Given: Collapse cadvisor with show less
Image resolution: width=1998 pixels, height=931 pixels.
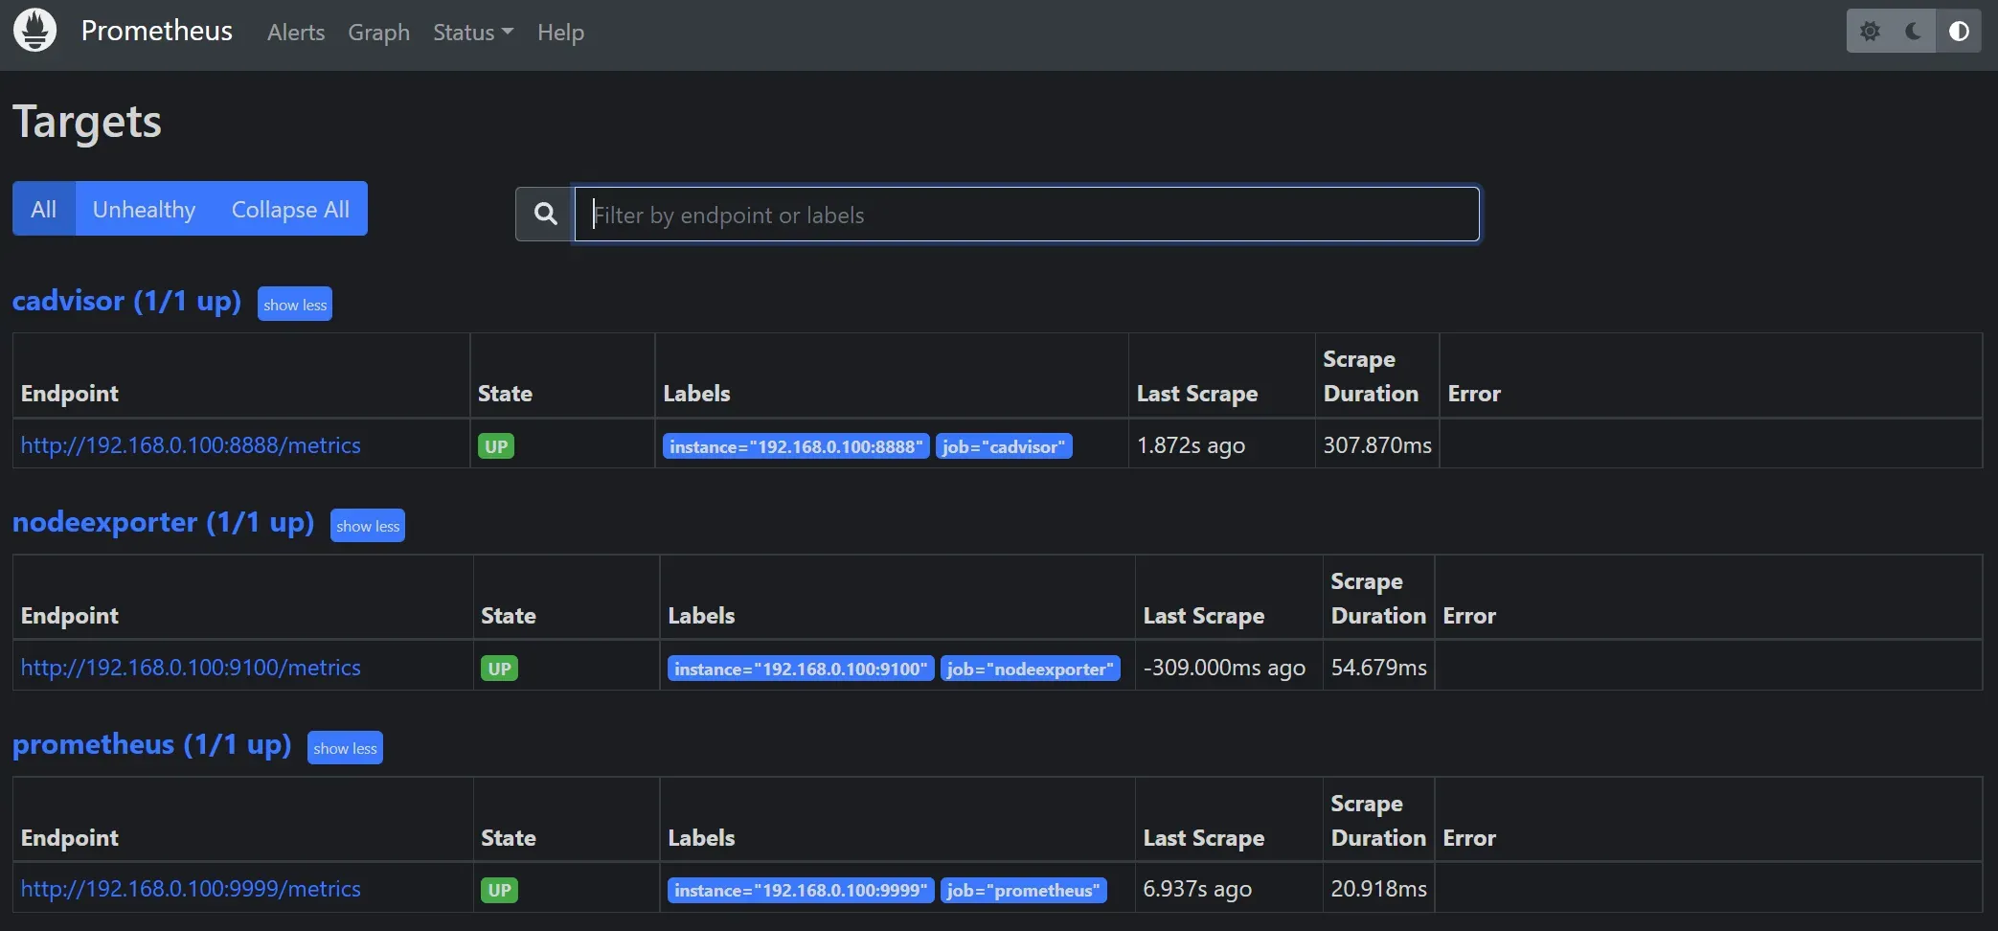Looking at the screenshot, I should [x=295, y=305].
